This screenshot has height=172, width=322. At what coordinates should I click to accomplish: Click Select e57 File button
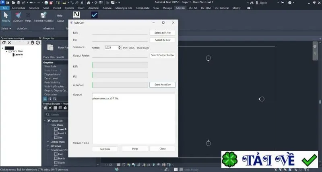[x=163, y=33]
